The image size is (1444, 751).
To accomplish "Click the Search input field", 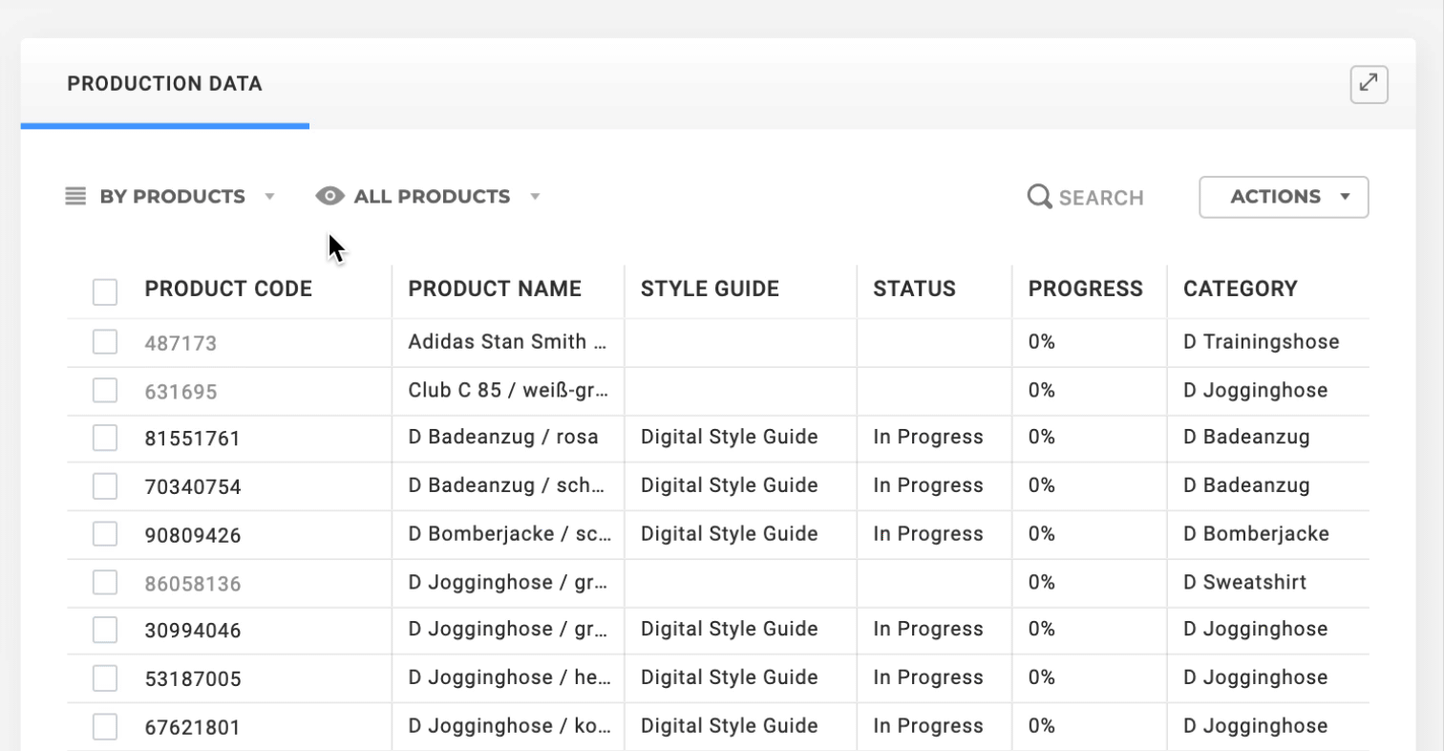I will 1101,198.
